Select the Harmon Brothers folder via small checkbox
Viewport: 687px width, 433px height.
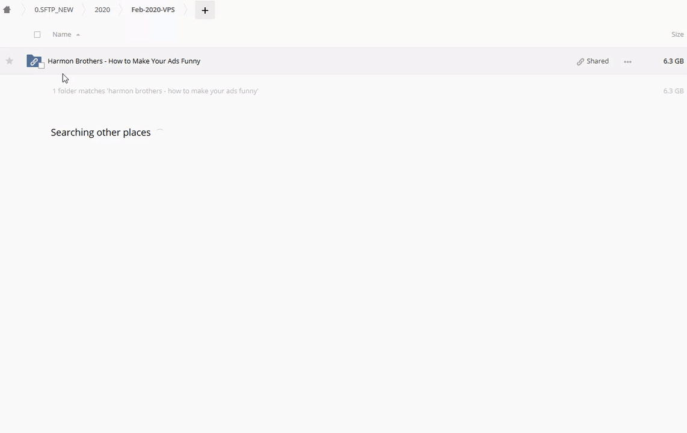[41, 66]
